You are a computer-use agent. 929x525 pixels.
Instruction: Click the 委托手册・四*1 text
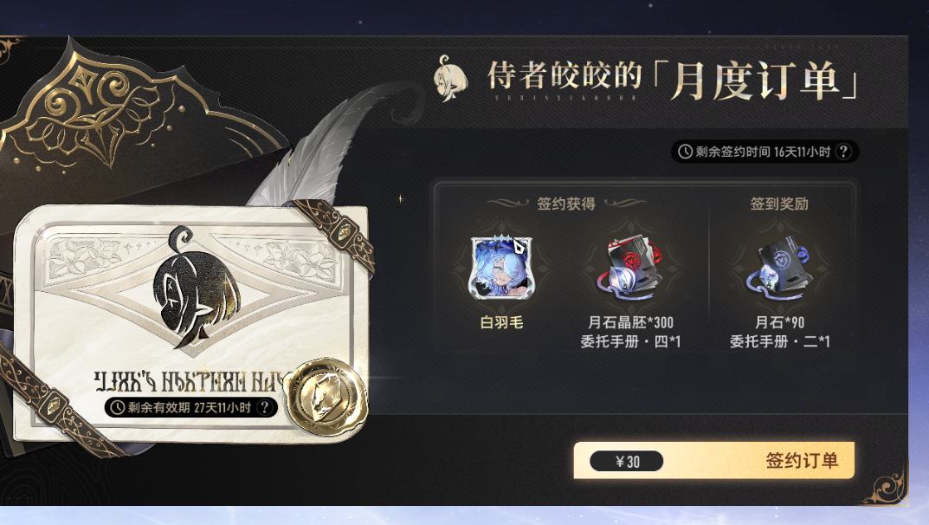click(630, 342)
